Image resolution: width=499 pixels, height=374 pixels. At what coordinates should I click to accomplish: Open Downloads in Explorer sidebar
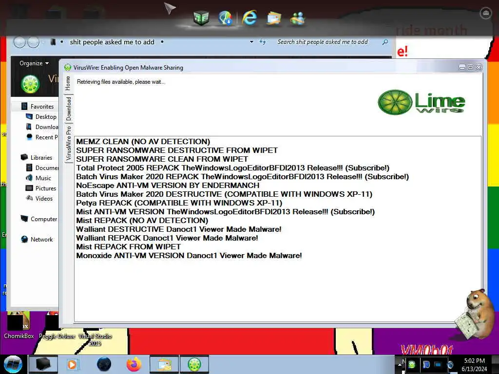click(x=42, y=127)
